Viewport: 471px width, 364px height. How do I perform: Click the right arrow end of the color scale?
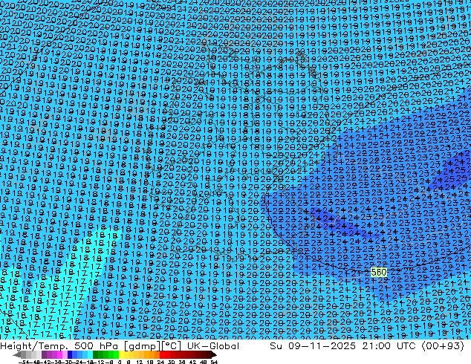pos(214,355)
